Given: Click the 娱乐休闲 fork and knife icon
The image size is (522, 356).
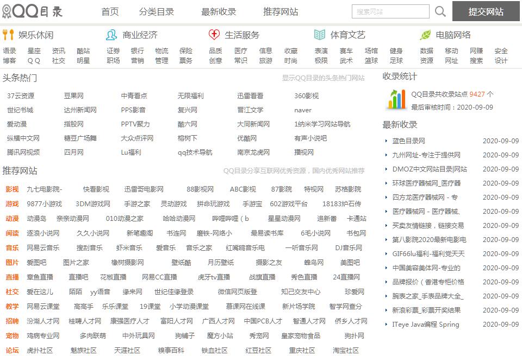Looking at the screenshot, I should pos(8,35).
